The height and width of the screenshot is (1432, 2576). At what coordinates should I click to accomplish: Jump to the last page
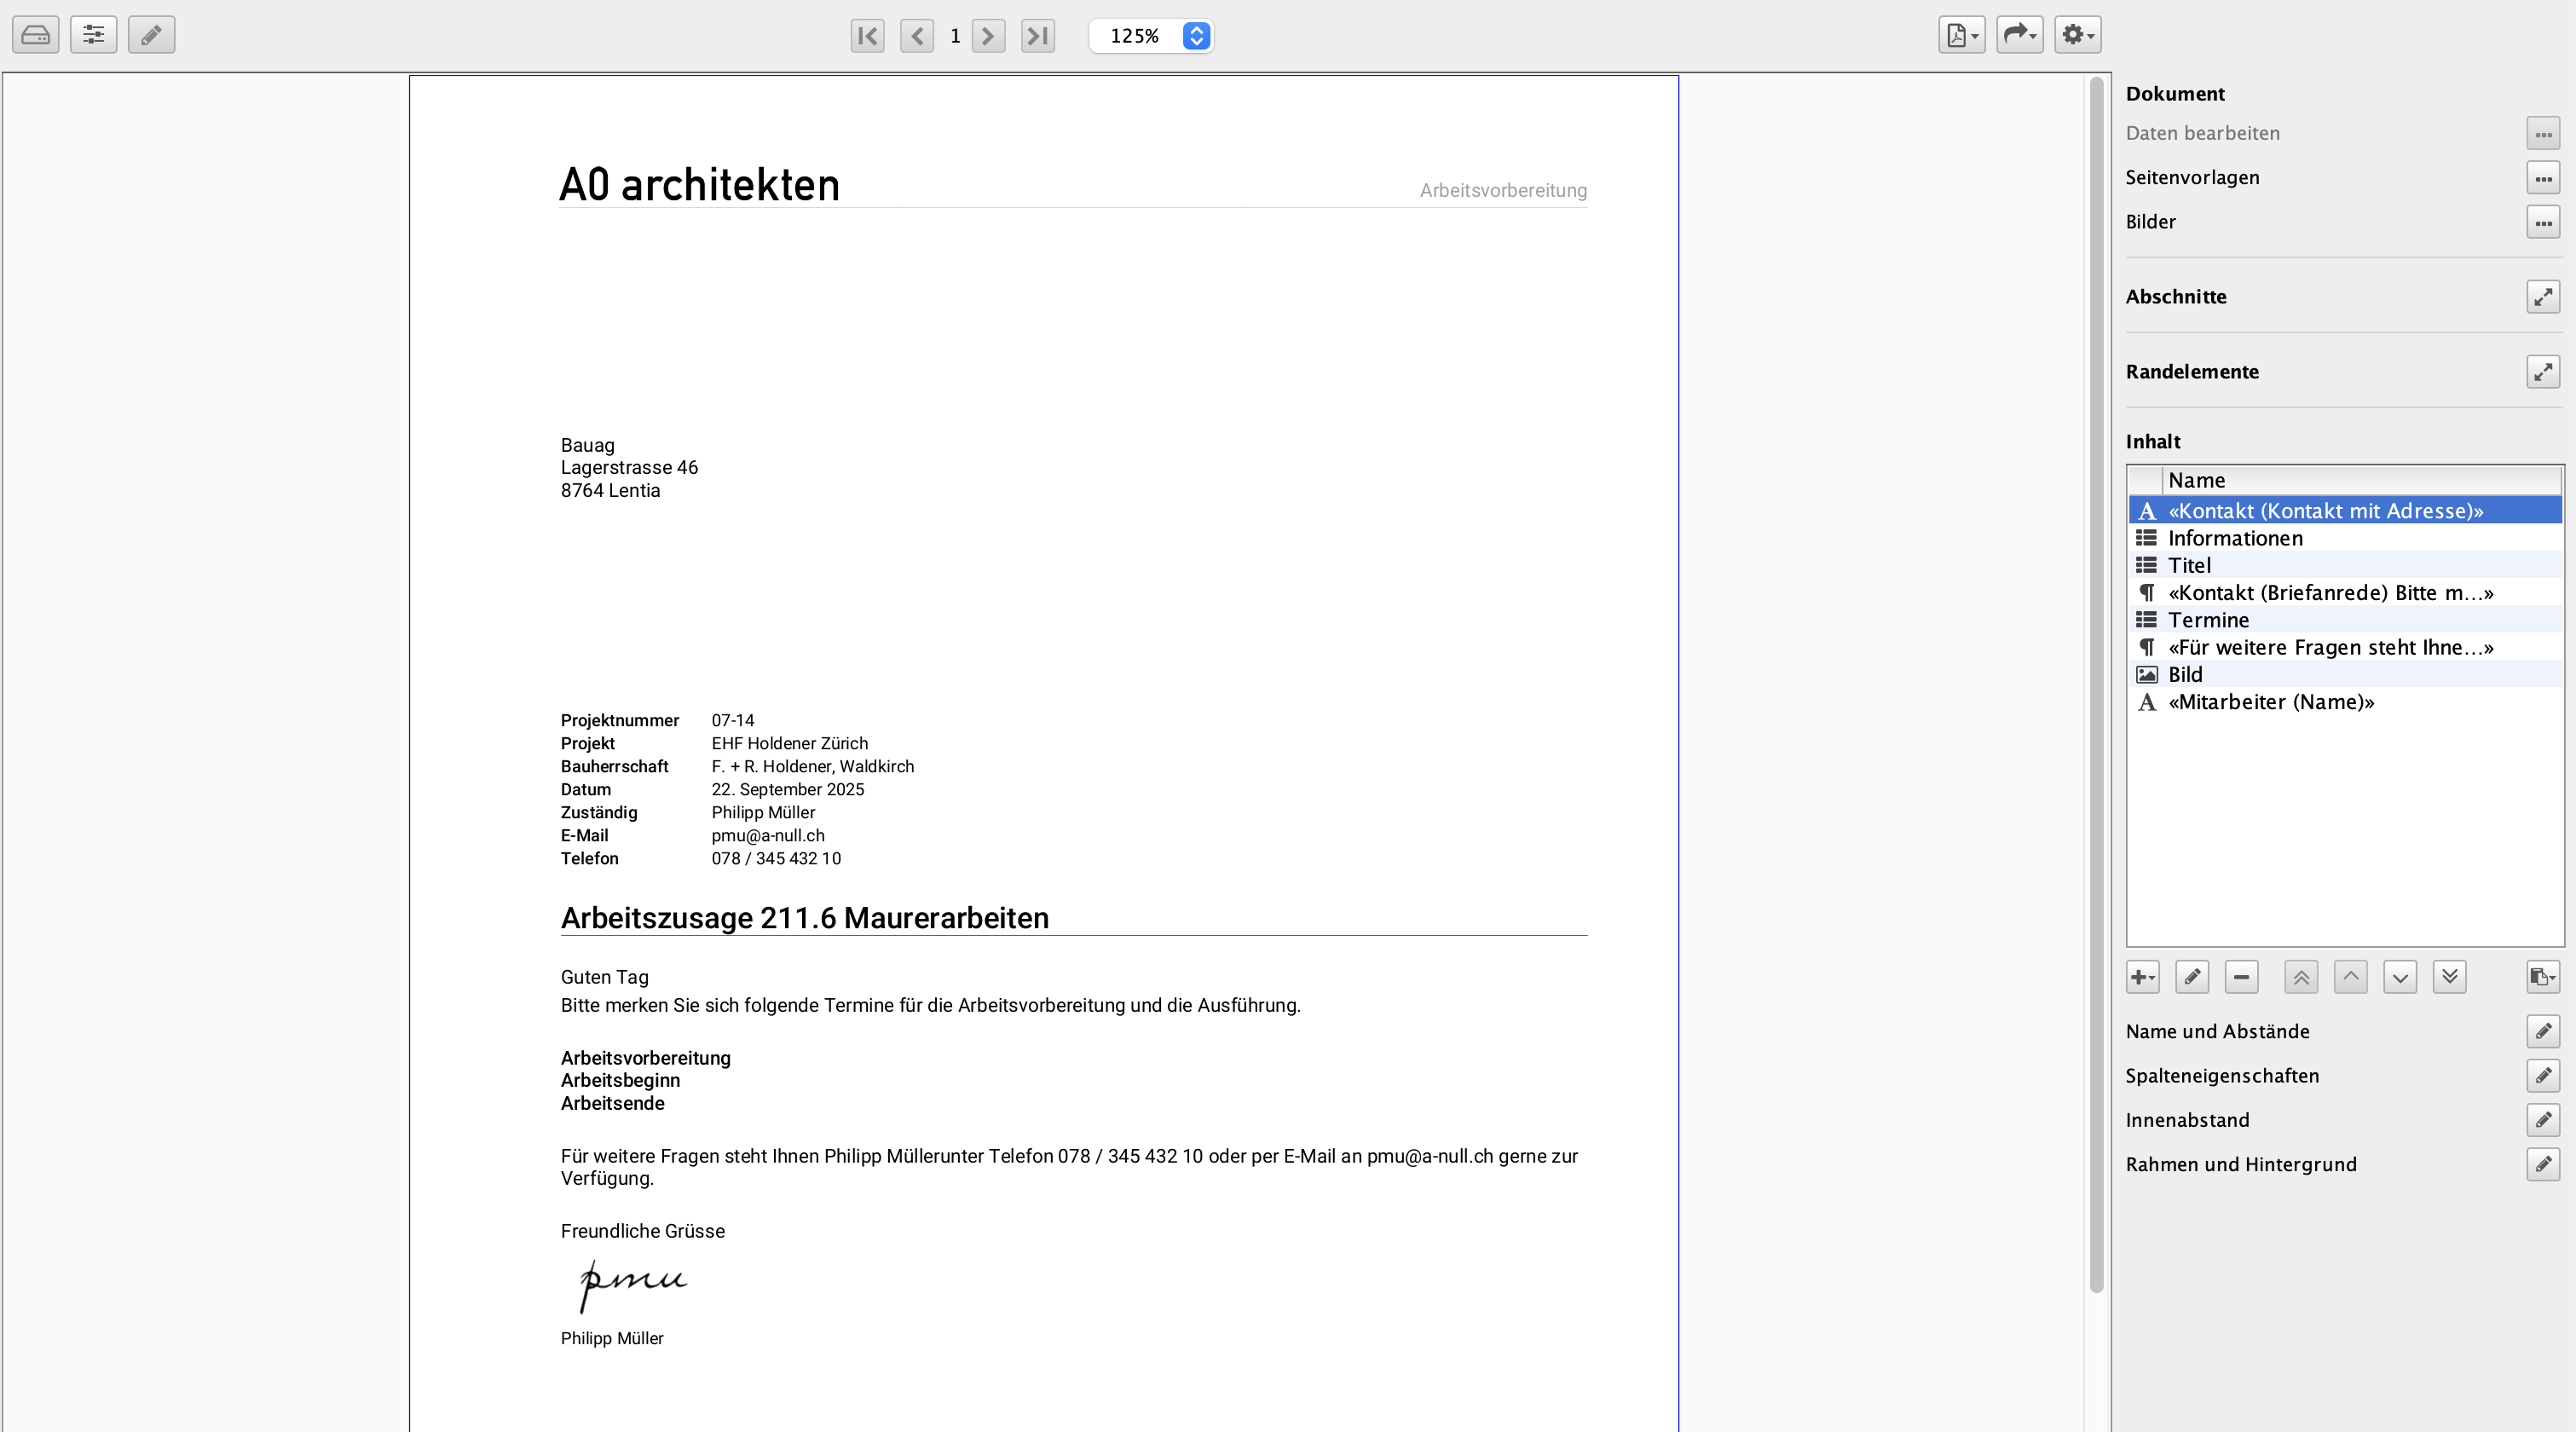1037,36
